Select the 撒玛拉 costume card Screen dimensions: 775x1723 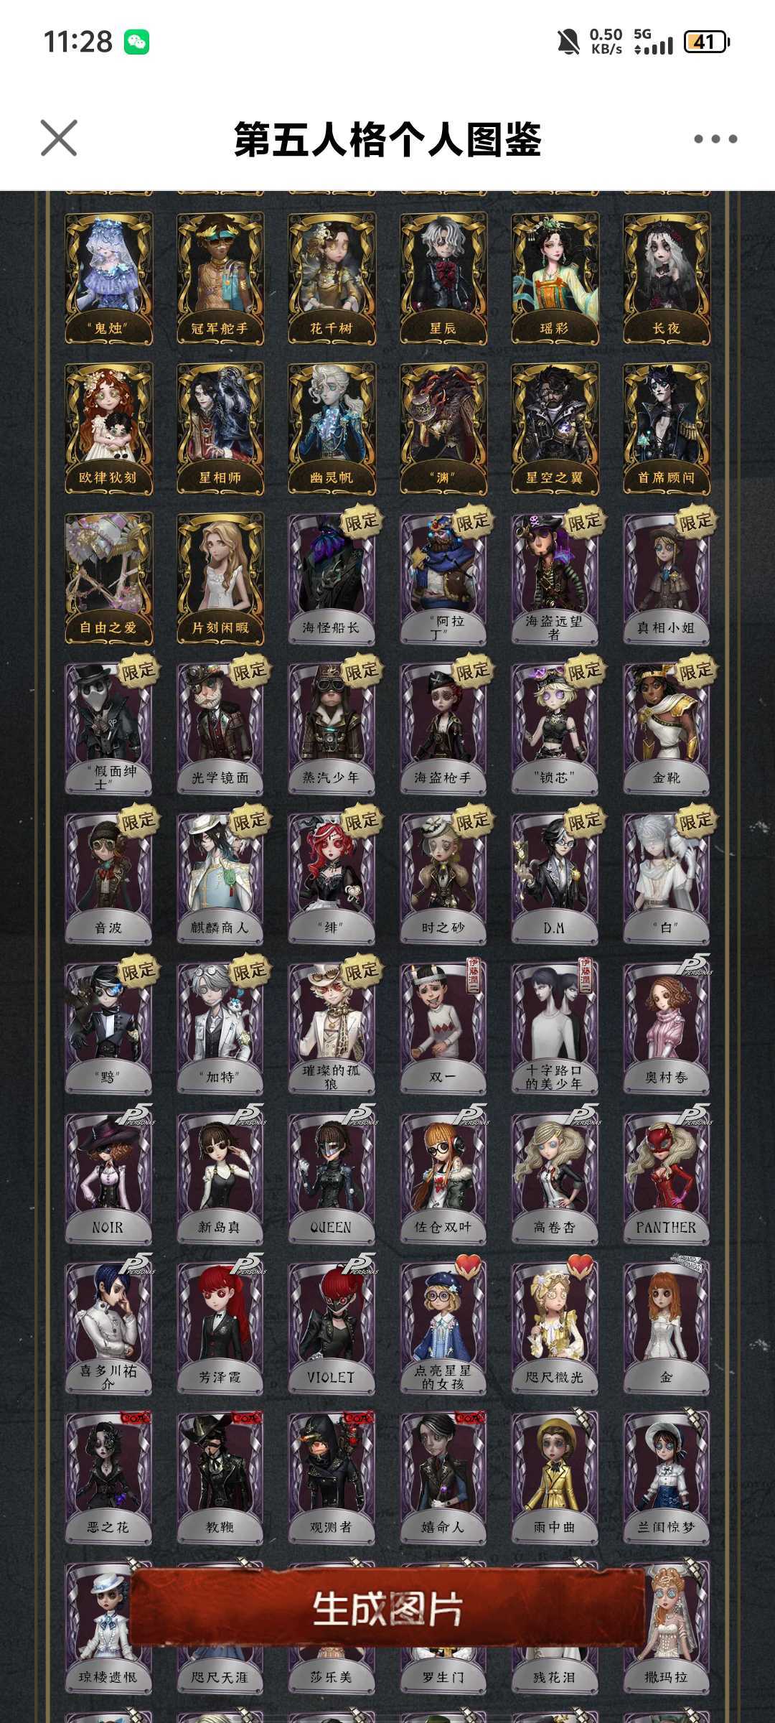(667, 1628)
